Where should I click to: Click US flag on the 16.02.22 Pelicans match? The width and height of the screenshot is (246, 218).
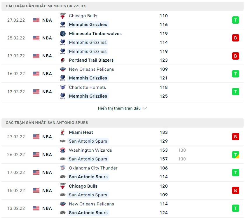tap(36, 74)
